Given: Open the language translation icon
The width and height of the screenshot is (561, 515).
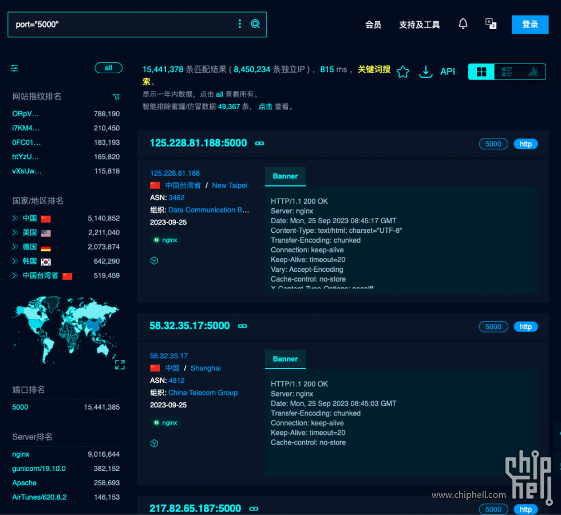Looking at the screenshot, I should (491, 23).
